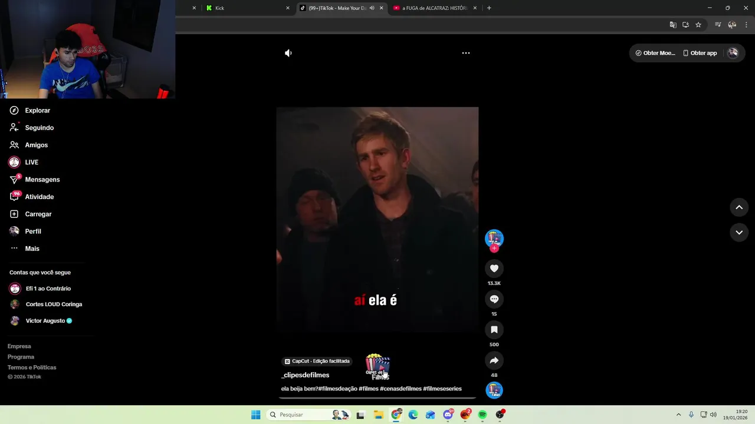Go to next video with down chevron
Image resolution: width=755 pixels, height=424 pixels.
click(x=739, y=233)
